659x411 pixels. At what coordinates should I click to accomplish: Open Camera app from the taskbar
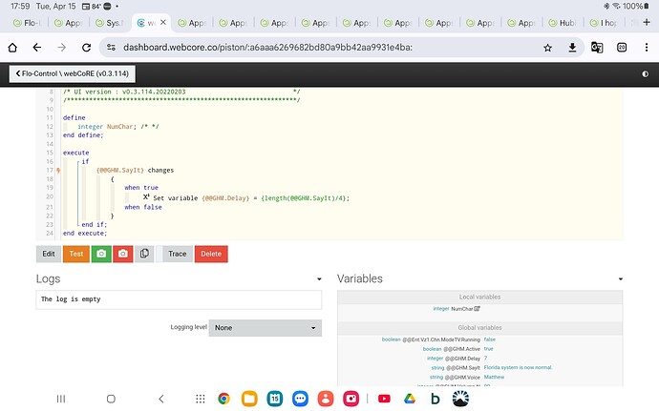click(x=351, y=399)
